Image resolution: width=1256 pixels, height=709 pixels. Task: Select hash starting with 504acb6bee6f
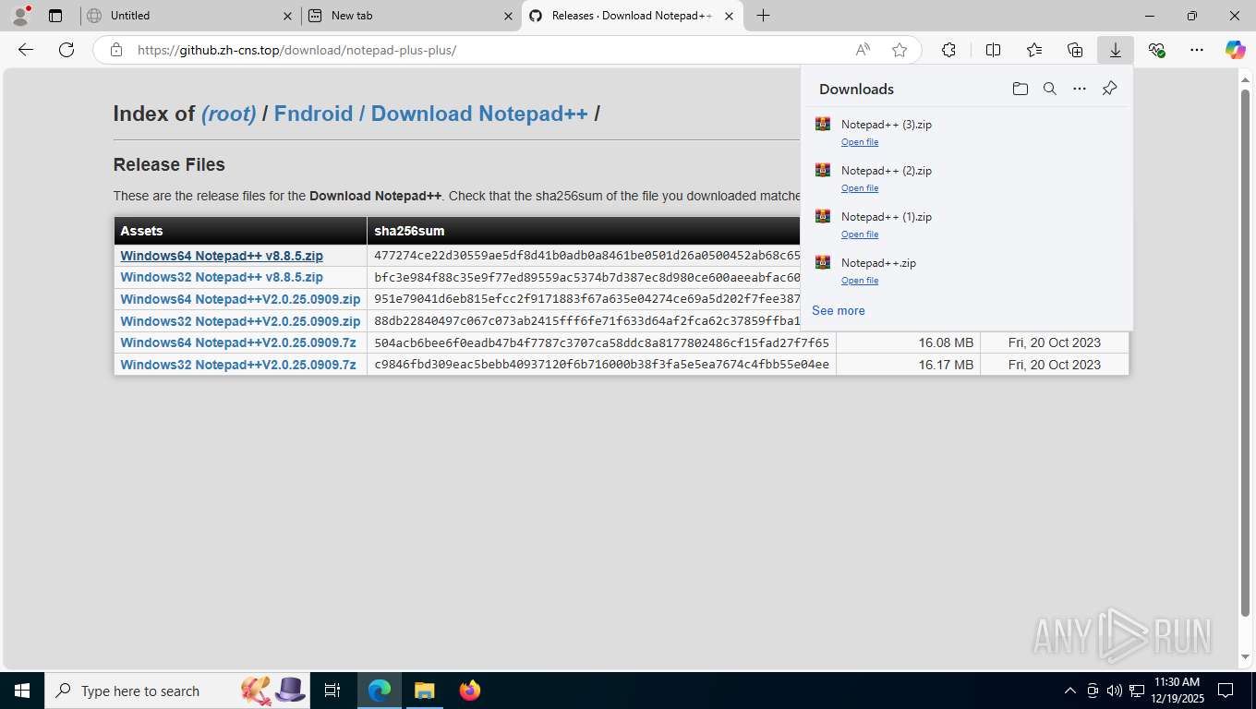pos(601,342)
